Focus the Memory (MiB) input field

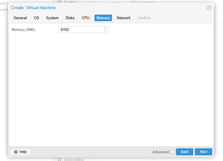click(x=80, y=30)
